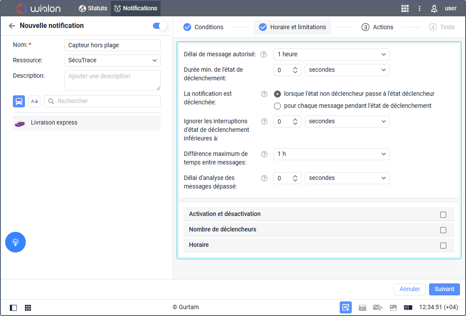Click the alphabetical sort order icon
The width and height of the screenshot is (466, 316).
click(x=34, y=101)
